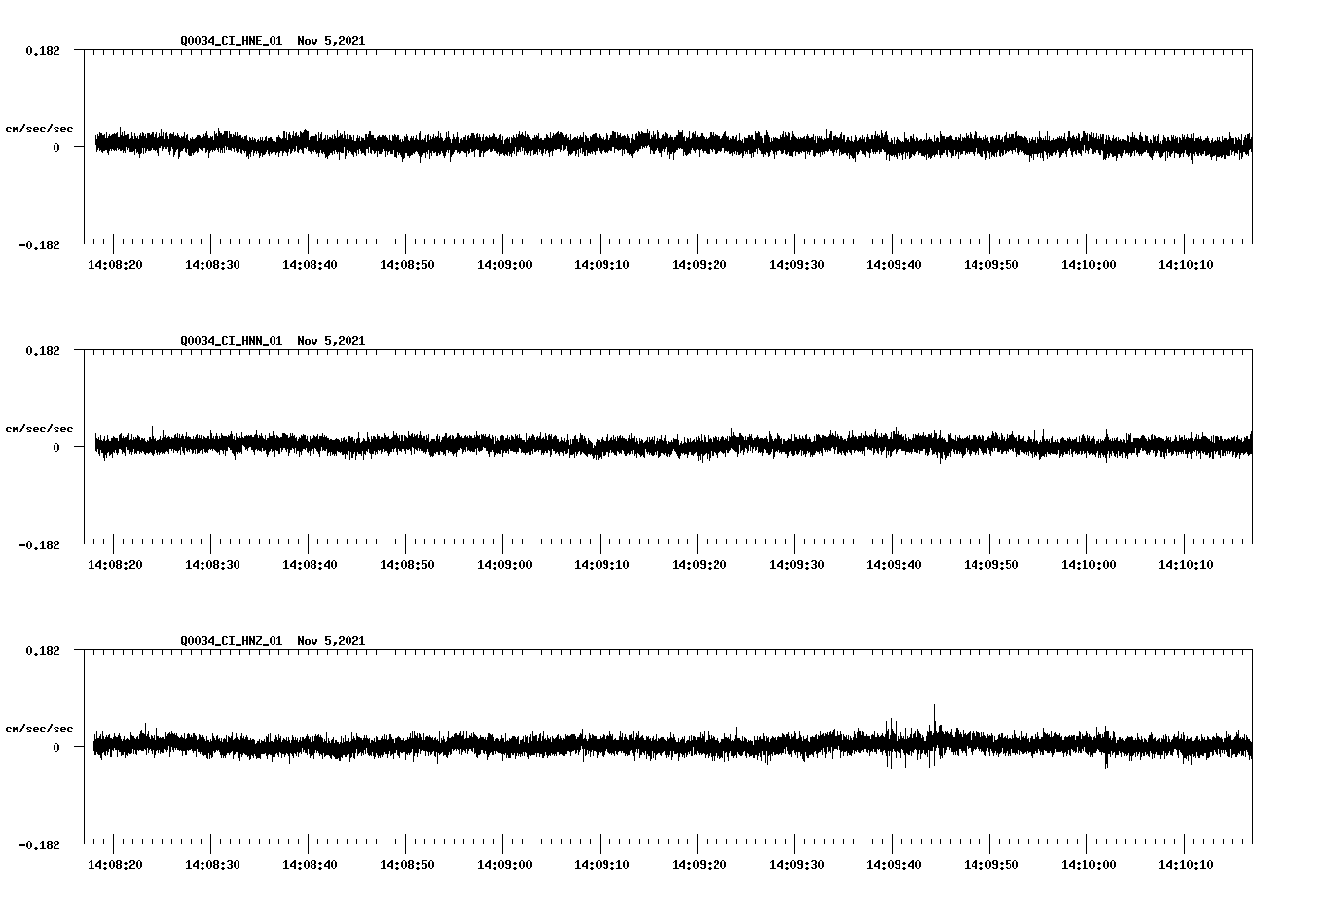Select the 0 baseline label on HNZ axis
The width and height of the screenshot is (1322, 900).
[x=56, y=747]
